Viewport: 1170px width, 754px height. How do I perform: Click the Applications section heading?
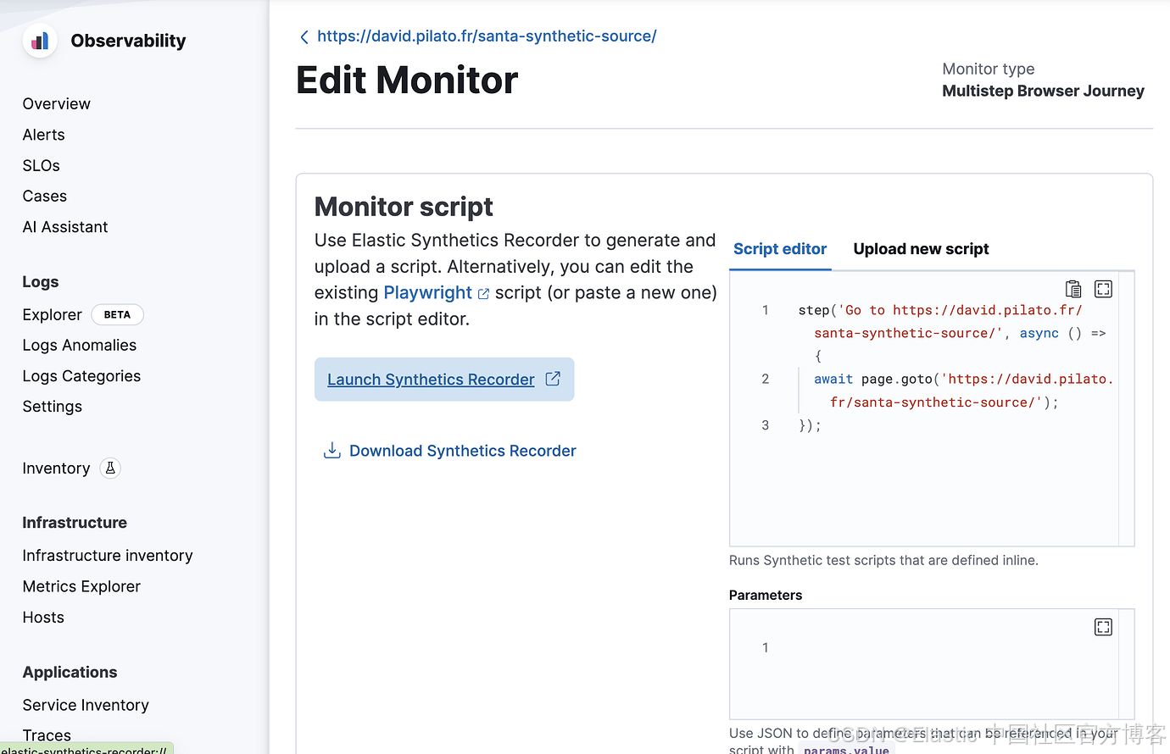click(70, 672)
